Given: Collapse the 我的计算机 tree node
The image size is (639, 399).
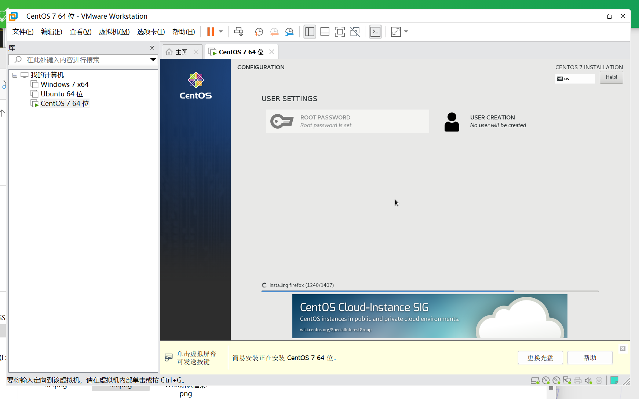Looking at the screenshot, I should (15, 75).
